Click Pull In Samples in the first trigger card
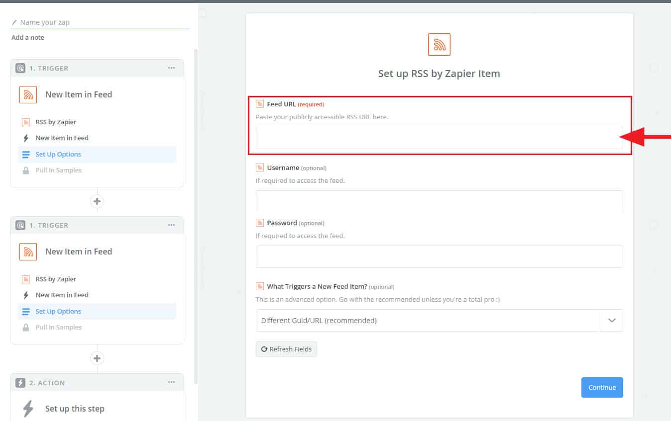 (58, 170)
